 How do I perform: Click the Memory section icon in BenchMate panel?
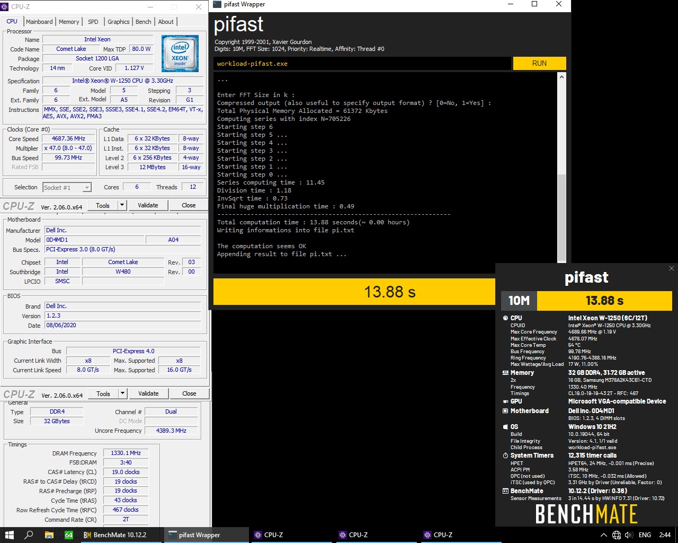pos(505,373)
